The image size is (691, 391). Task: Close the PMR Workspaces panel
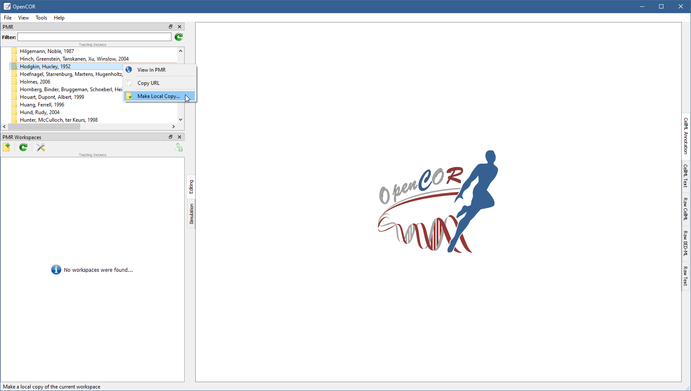point(180,137)
